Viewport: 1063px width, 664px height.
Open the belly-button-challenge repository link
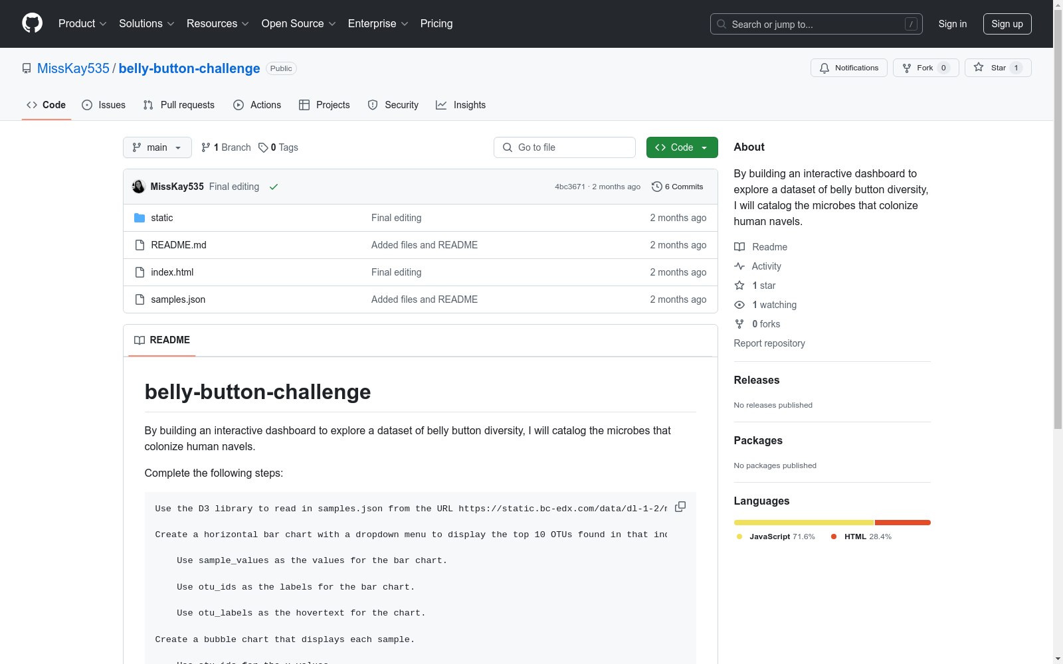point(189,68)
